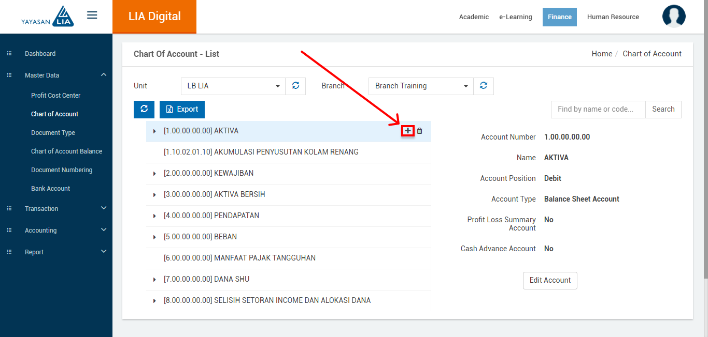Click the blue refresh button left of Export

pyautogui.click(x=144, y=109)
